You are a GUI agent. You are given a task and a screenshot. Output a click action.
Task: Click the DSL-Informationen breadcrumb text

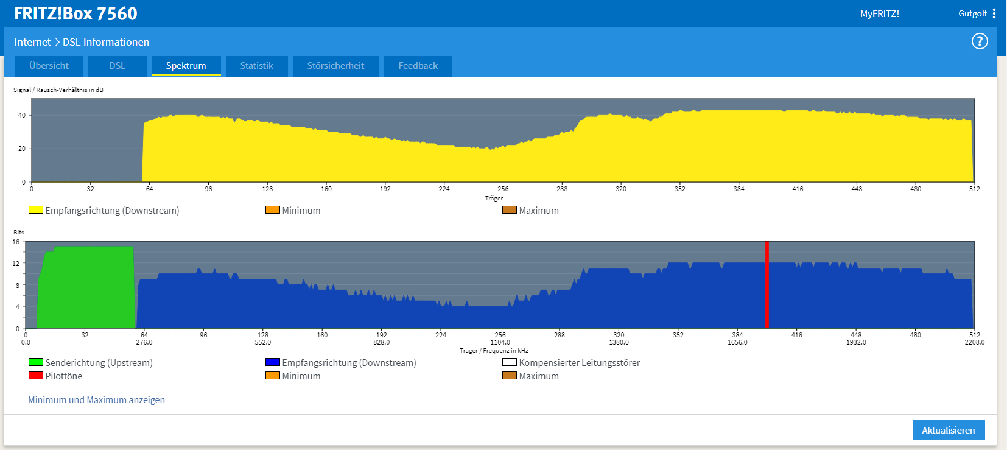click(x=106, y=42)
